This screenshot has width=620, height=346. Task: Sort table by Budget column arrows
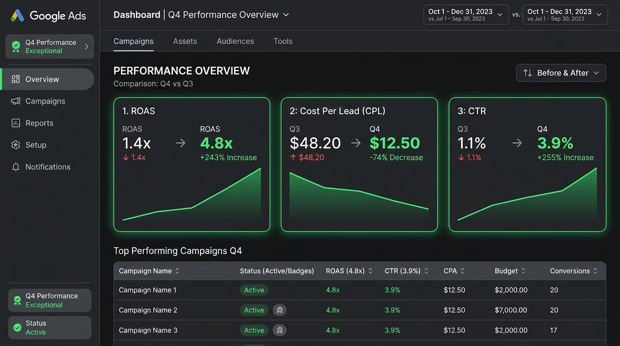[524, 271]
